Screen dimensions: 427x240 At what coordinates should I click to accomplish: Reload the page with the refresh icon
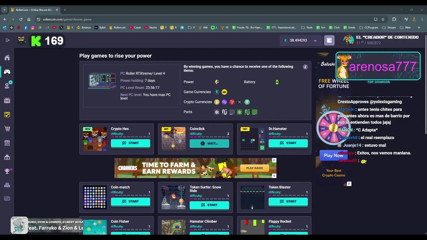[x=21, y=19]
